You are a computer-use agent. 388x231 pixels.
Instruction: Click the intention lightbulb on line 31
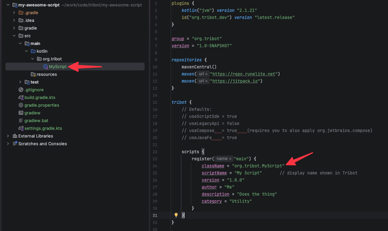coord(176,215)
